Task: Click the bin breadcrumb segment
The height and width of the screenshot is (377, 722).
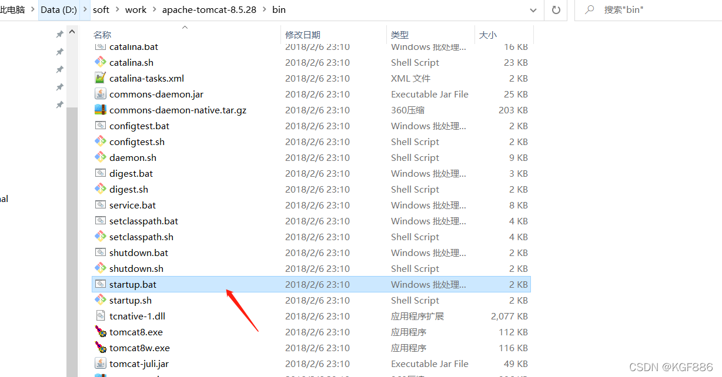Action: pos(279,10)
